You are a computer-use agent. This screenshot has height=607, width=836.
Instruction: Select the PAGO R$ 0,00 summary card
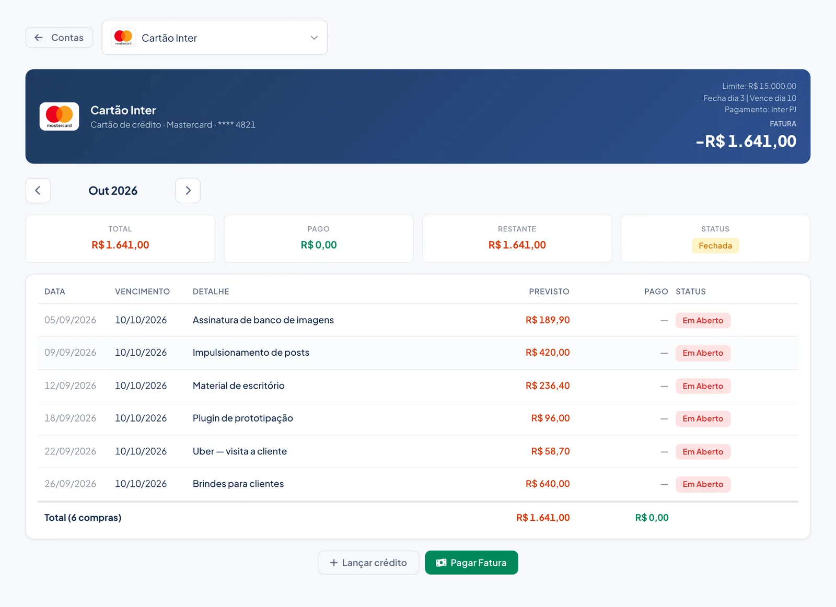(x=319, y=239)
